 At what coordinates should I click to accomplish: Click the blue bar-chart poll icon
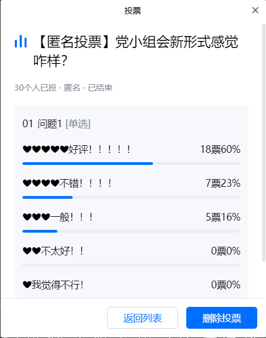click(21, 41)
